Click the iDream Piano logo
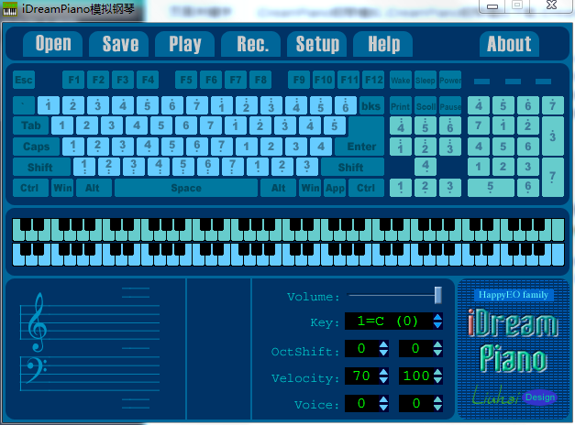 coord(513,343)
